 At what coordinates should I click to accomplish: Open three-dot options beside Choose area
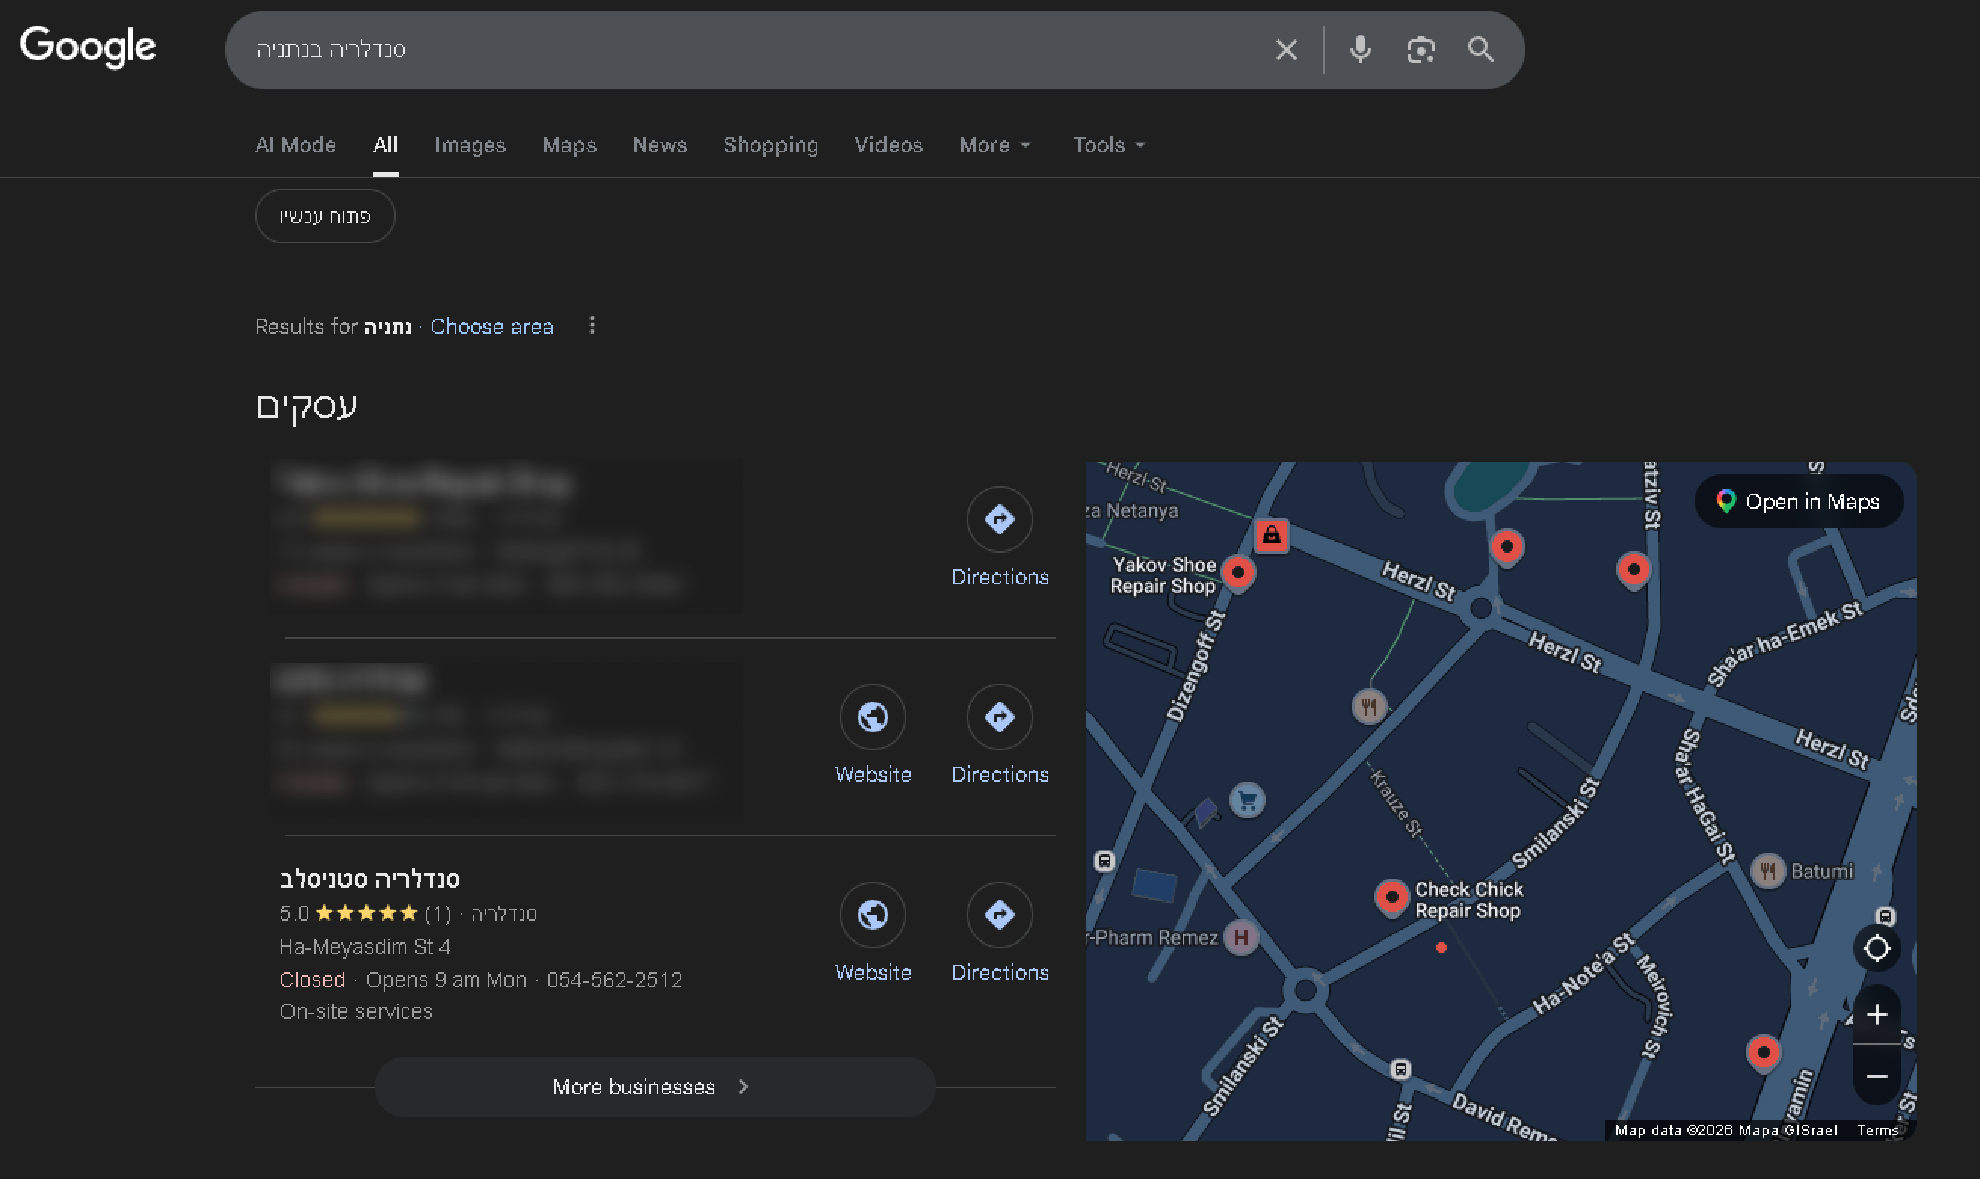coord(591,325)
